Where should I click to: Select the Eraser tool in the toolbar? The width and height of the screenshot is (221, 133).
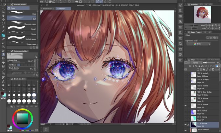coord(3,54)
